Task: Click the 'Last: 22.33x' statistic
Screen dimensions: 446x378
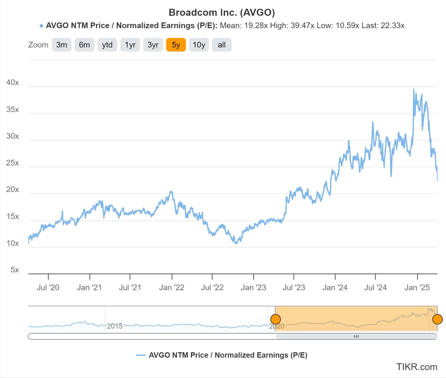Action: 383,26
